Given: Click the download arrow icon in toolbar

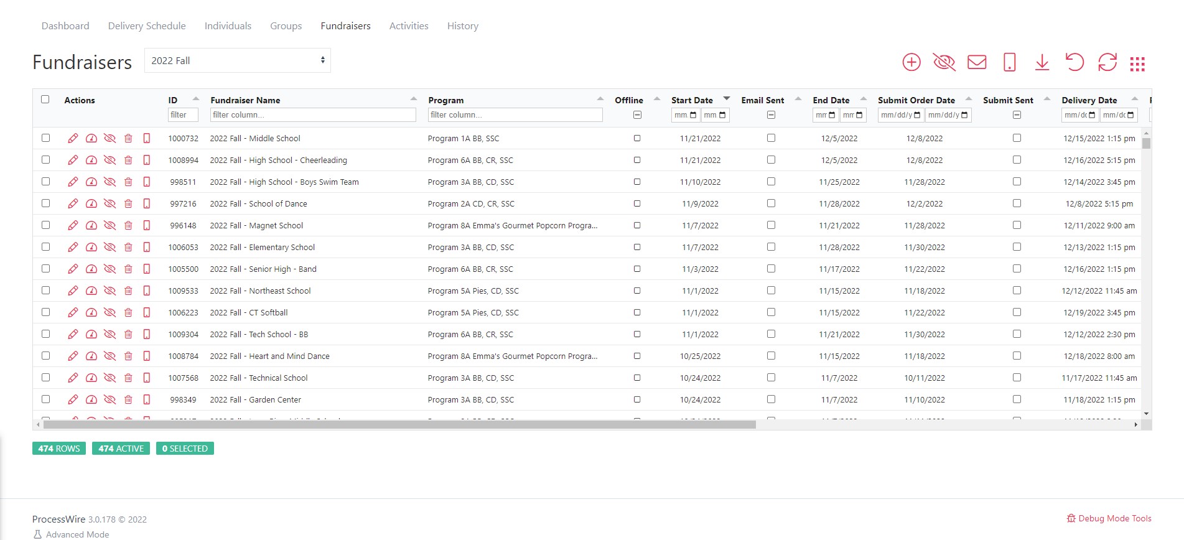Looking at the screenshot, I should [x=1042, y=62].
